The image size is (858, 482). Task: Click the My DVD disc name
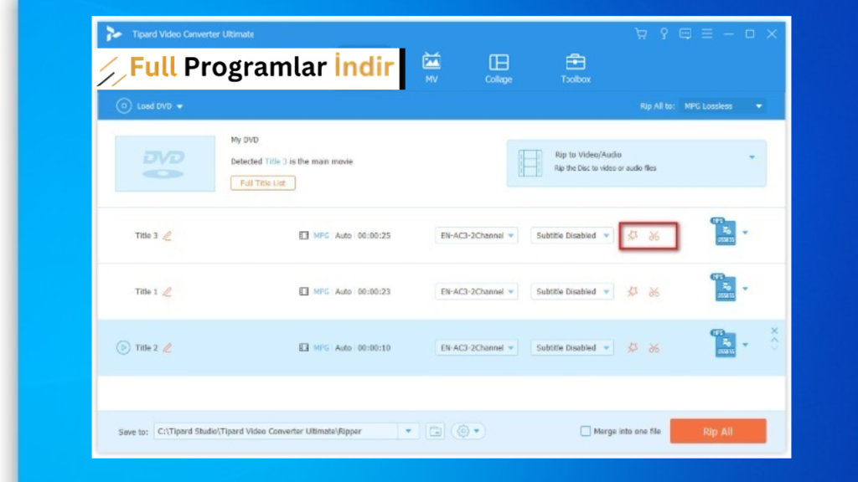pyautogui.click(x=245, y=140)
